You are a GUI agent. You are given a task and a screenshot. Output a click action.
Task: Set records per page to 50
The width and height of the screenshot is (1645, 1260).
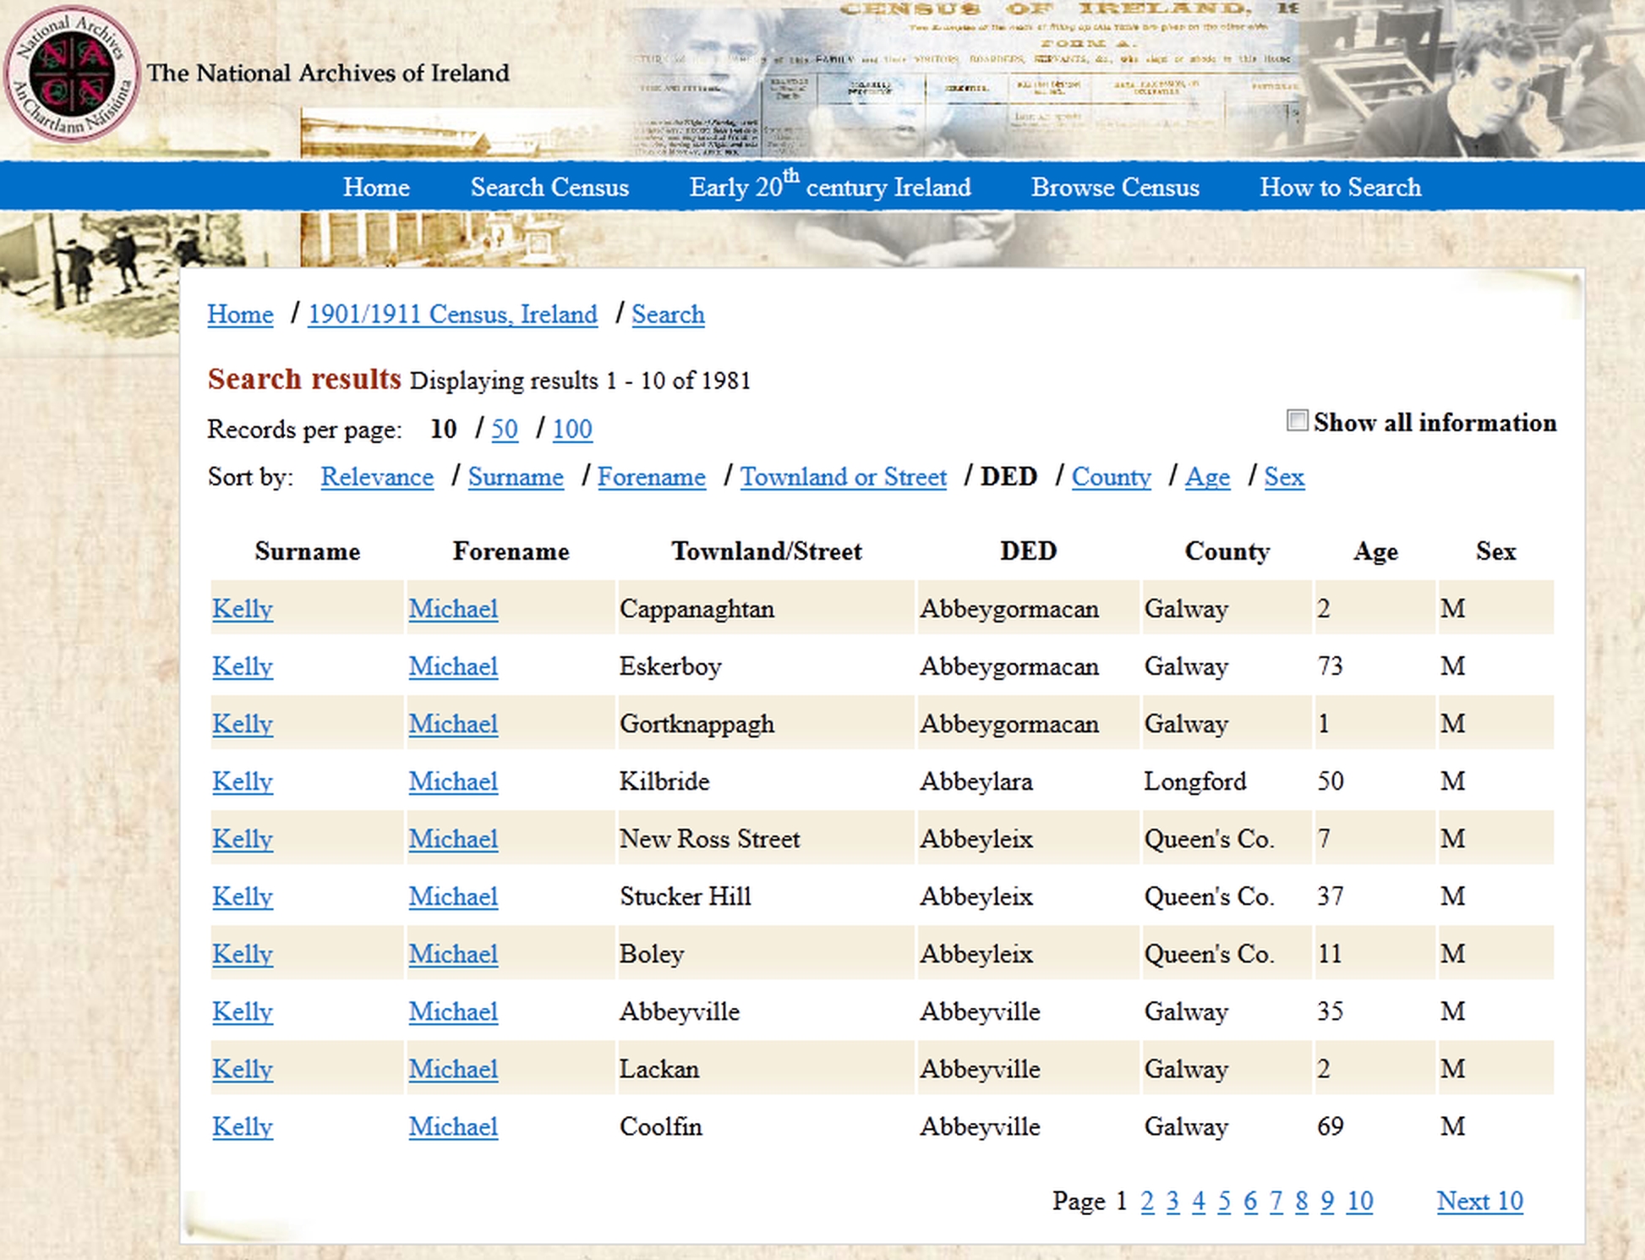click(x=505, y=429)
